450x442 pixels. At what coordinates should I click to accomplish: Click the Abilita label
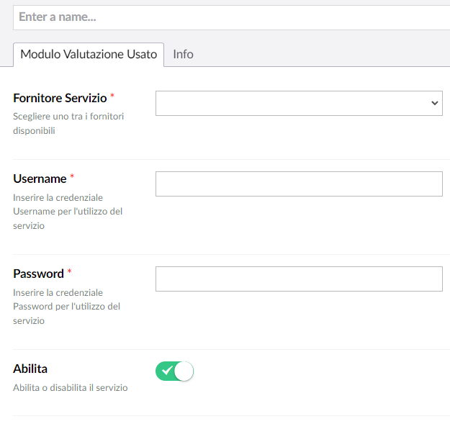(30, 369)
